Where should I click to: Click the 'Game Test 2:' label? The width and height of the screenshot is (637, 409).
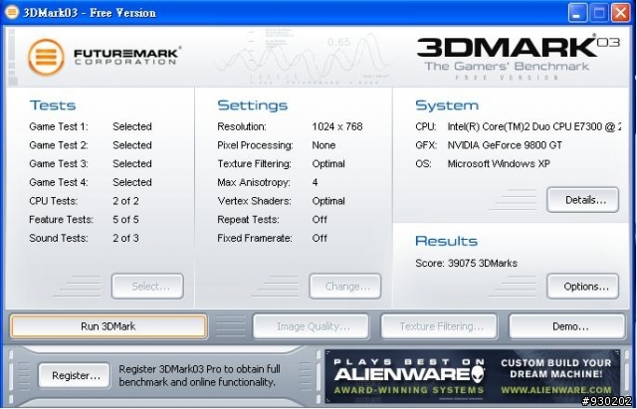click(x=59, y=145)
